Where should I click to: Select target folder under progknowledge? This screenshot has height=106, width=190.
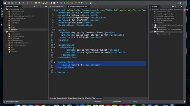click(x=12, y=27)
